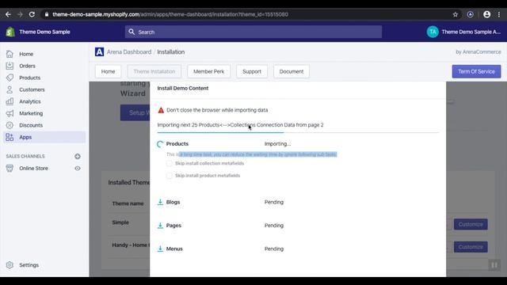Click the browser forward arrow
The height and width of the screenshot is (285, 507).
point(20,14)
